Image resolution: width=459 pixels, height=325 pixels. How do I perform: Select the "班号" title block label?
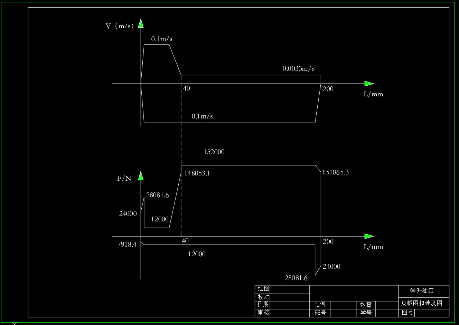click(320, 313)
